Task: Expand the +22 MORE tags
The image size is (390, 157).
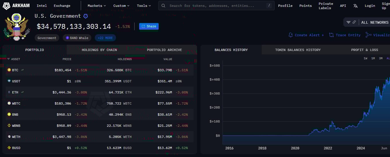Action: tap(105, 38)
